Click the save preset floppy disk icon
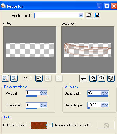The width and height of the screenshot is (117, 134). [x=97, y=16]
